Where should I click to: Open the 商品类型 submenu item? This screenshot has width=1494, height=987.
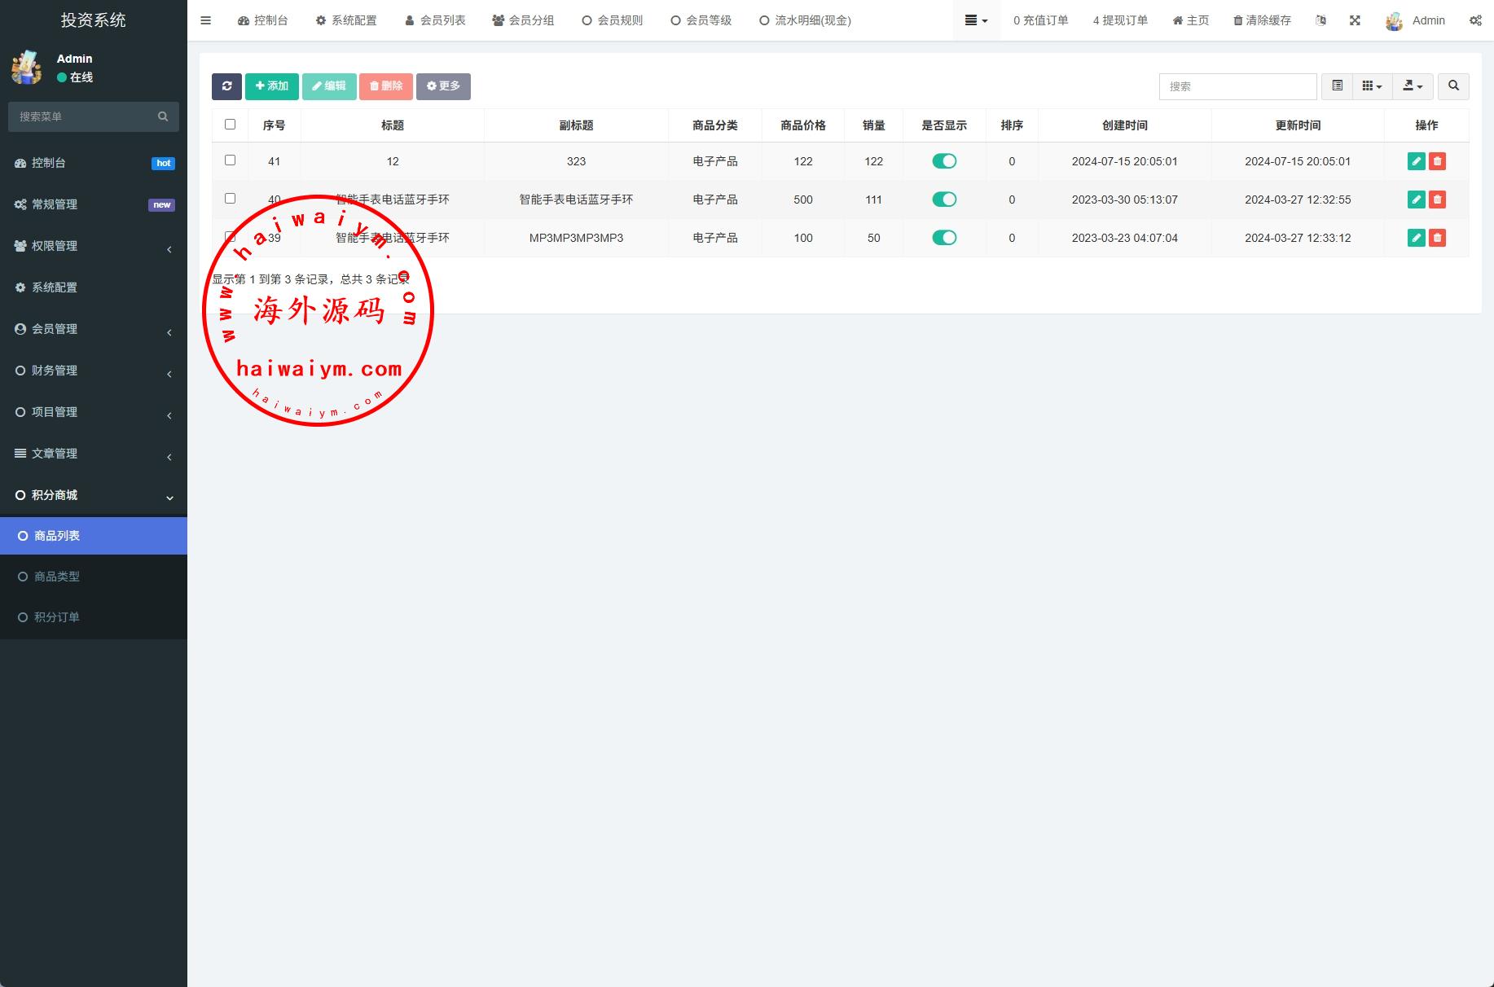click(x=57, y=577)
